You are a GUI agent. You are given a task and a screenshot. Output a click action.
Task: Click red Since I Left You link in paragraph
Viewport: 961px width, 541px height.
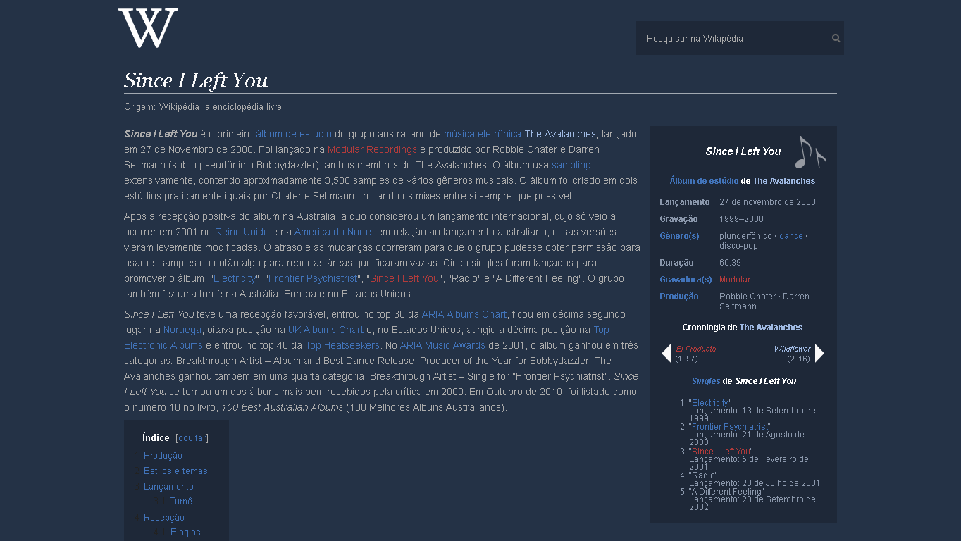point(404,278)
